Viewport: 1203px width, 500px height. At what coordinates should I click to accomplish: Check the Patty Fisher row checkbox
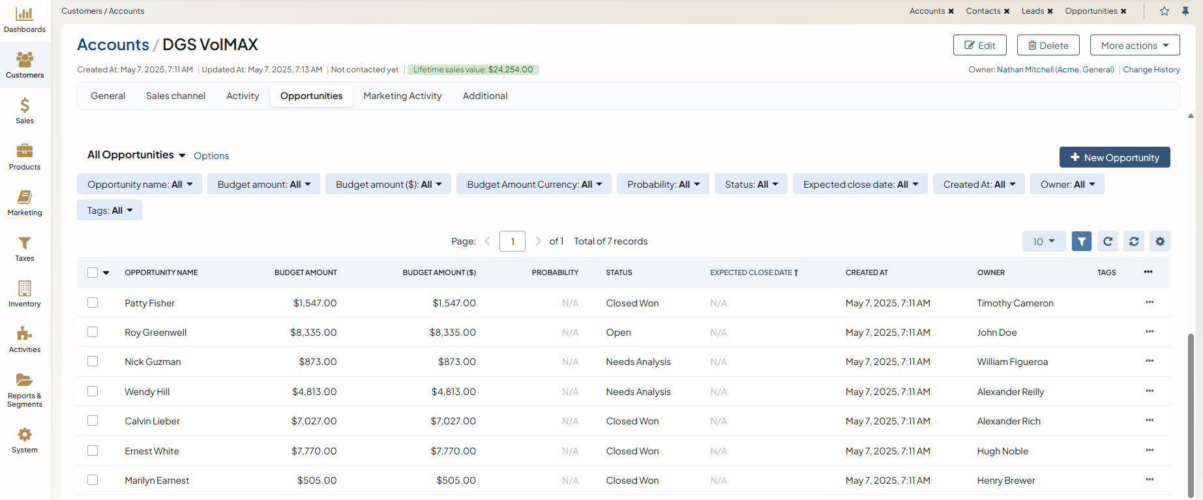pyautogui.click(x=93, y=302)
